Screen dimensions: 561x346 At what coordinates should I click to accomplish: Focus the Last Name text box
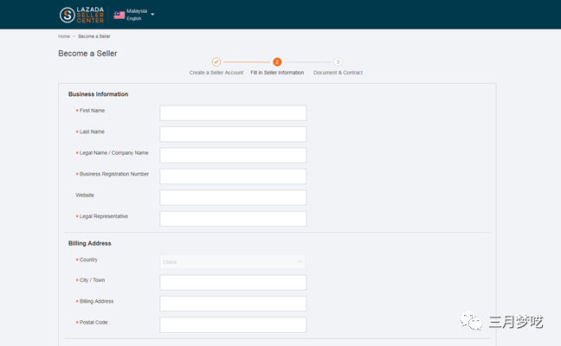233,134
